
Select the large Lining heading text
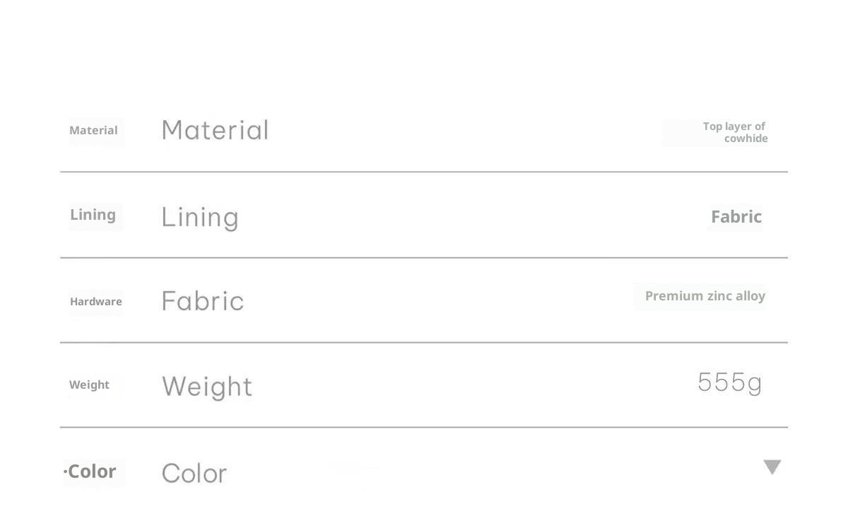coord(200,217)
